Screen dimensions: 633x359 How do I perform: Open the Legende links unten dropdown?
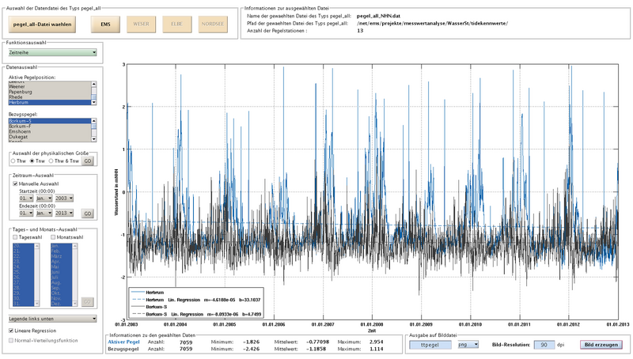point(52,319)
